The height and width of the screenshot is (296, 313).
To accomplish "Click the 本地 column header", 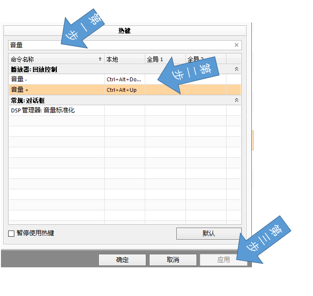I will click(x=124, y=59).
